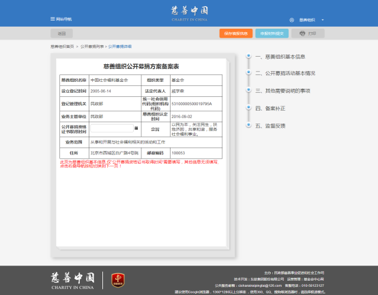Jump to section 五、监督反馈
This screenshot has width=378, height=295.
coord(270,126)
